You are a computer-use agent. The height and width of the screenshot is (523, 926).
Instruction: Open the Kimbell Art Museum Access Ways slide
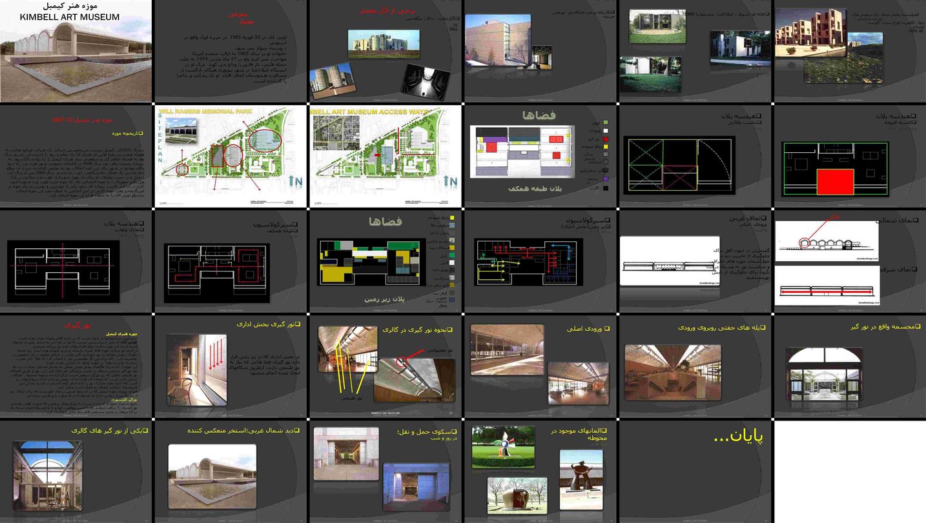pyautogui.click(x=385, y=156)
